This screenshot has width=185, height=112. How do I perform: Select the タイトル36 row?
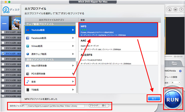(11, 80)
